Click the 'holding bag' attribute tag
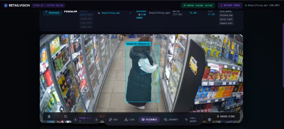This screenshot has height=129, width=284. tap(226, 15)
